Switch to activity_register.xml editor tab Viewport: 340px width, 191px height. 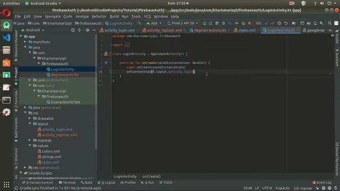point(163,30)
